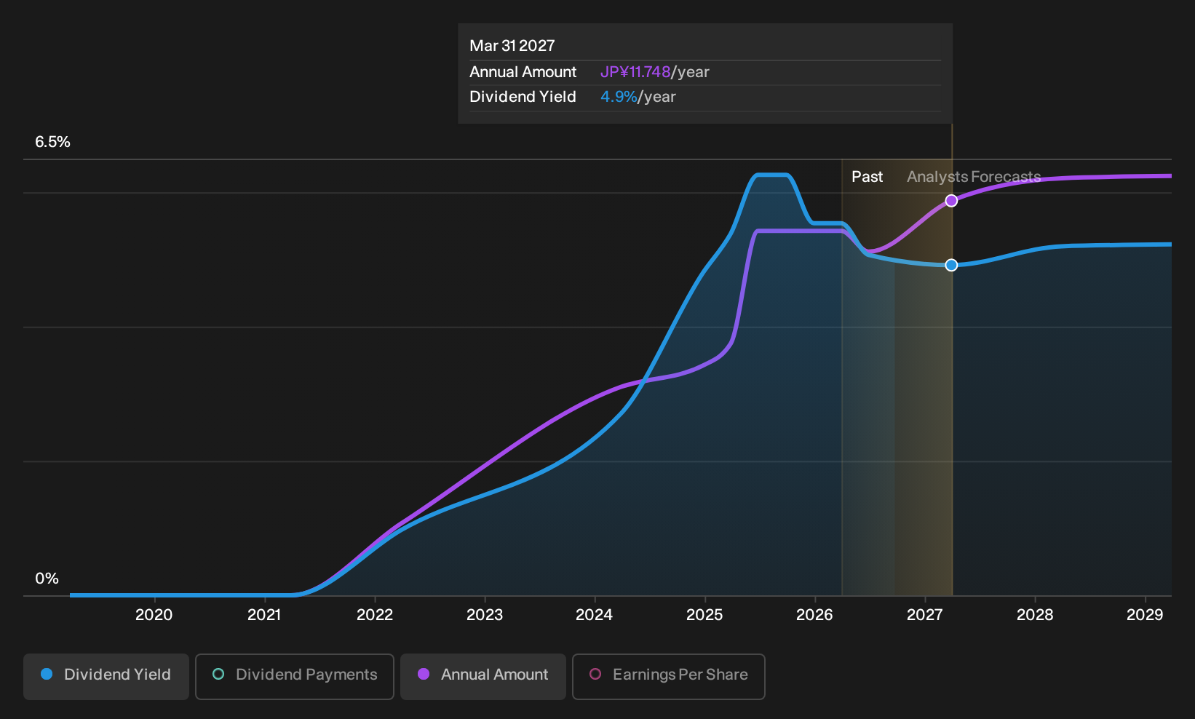Click the purple Annual Amount legend dot
1195x719 pixels.
[424, 674]
